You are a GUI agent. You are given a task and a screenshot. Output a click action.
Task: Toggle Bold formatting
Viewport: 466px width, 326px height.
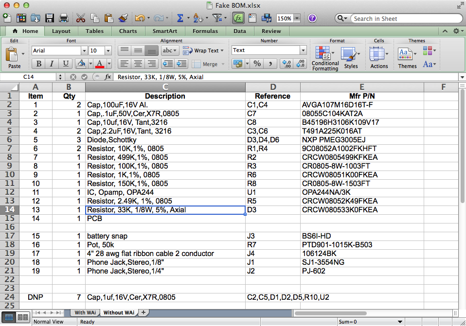(x=38, y=64)
